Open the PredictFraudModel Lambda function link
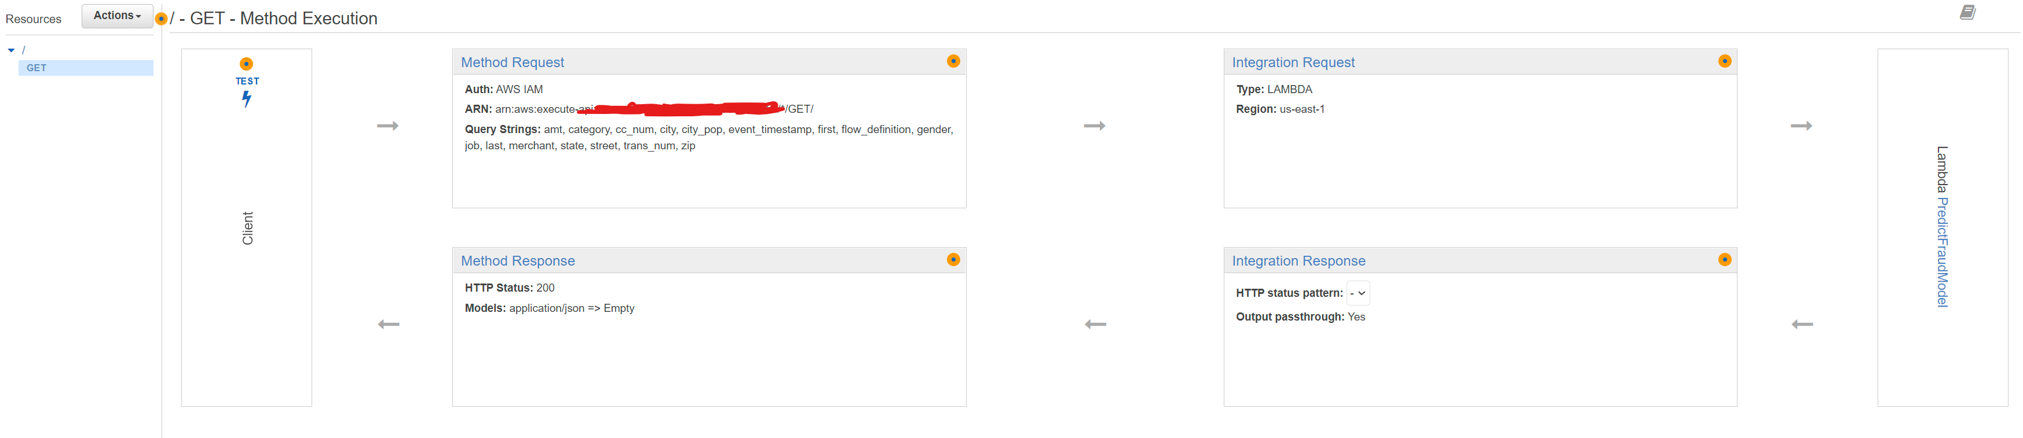Viewport: 2023px width, 438px height. click(1941, 252)
